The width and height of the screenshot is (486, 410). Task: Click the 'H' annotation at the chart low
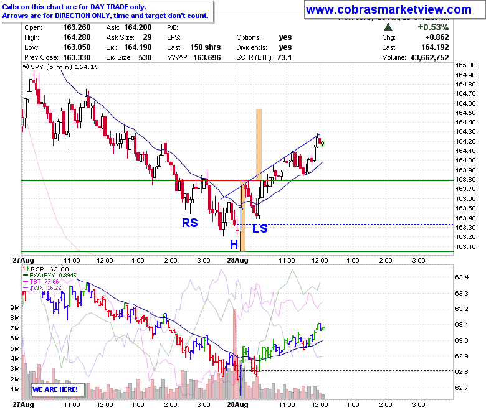(234, 245)
